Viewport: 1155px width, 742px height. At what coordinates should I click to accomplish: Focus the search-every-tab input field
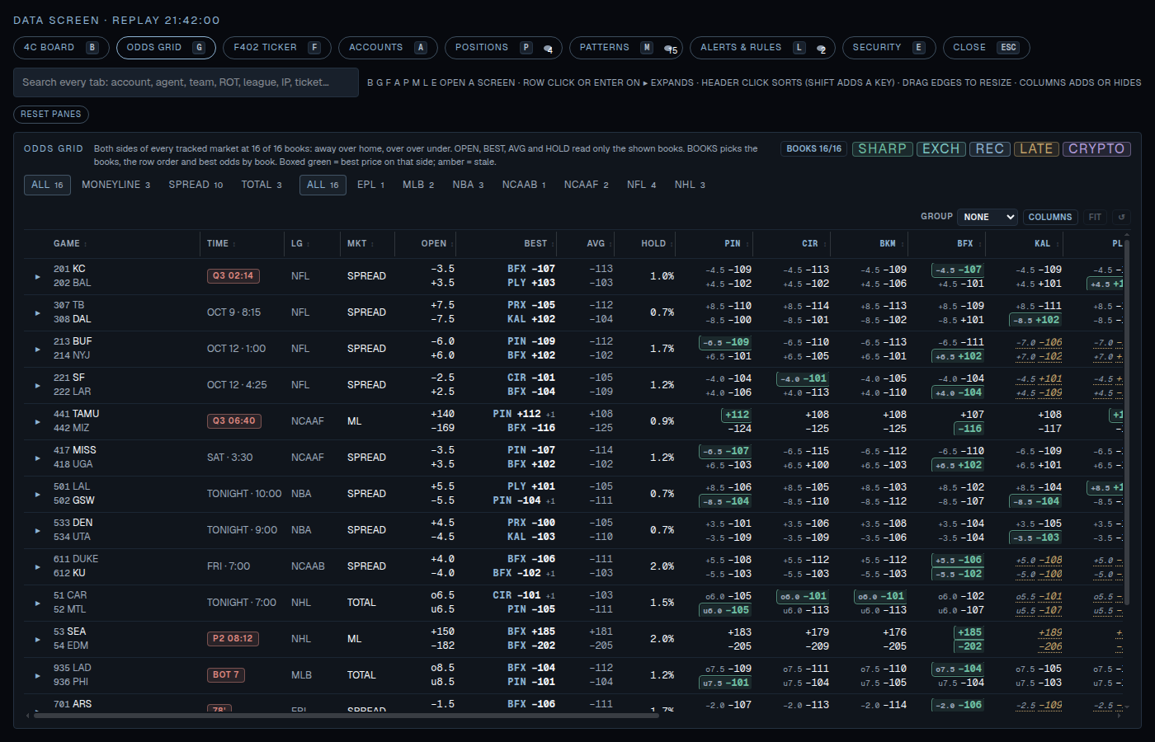tap(186, 82)
